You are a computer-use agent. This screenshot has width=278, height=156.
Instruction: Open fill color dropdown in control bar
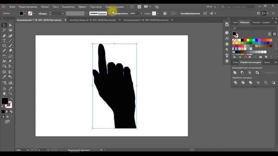[25, 13]
